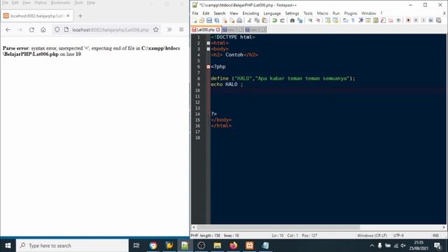
Task: Click the Playback Macro icon in toolbar
Action: click(x=423, y=20)
